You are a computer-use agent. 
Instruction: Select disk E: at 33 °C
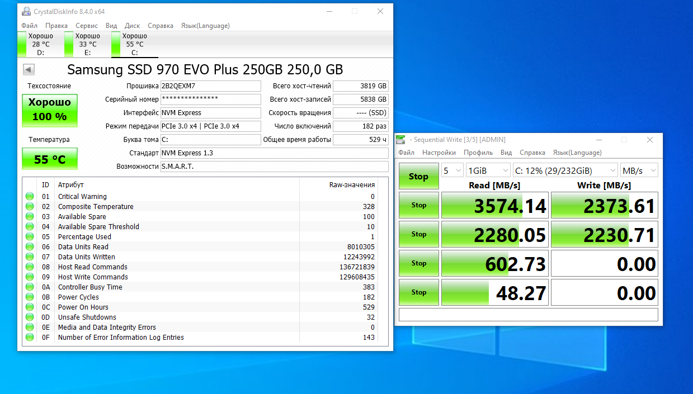(87, 44)
